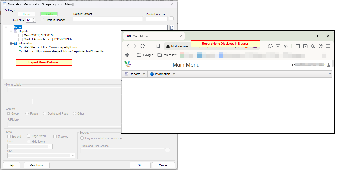337x170 pixels.
Task: Toggle the Filters in Header checkbox
Action: pos(43,20)
